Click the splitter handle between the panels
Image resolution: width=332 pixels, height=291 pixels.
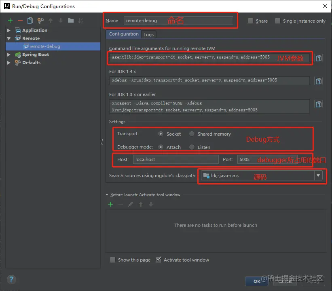point(102,142)
